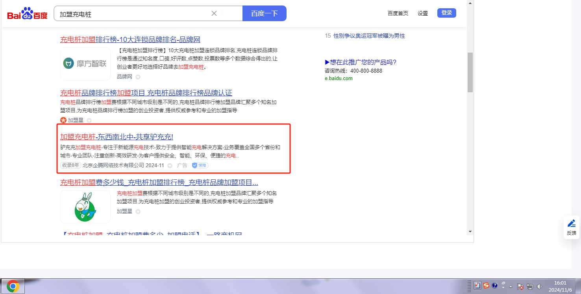Click the network tray icon

pyautogui.click(x=530, y=287)
